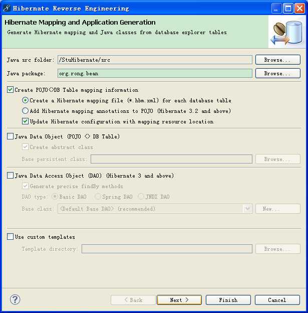
Task: Click the Finish button
Action: tap(228, 300)
